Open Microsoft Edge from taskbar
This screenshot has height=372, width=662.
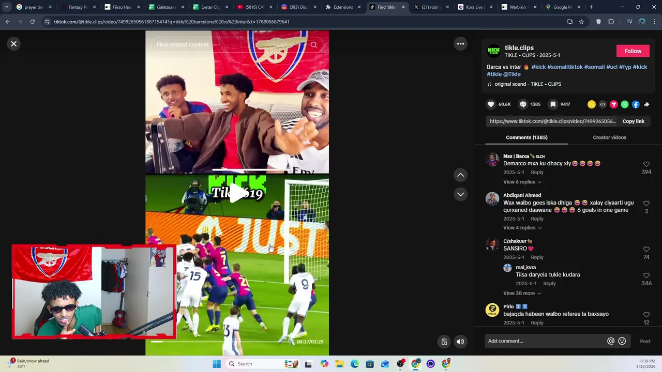[x=355, y=364]
